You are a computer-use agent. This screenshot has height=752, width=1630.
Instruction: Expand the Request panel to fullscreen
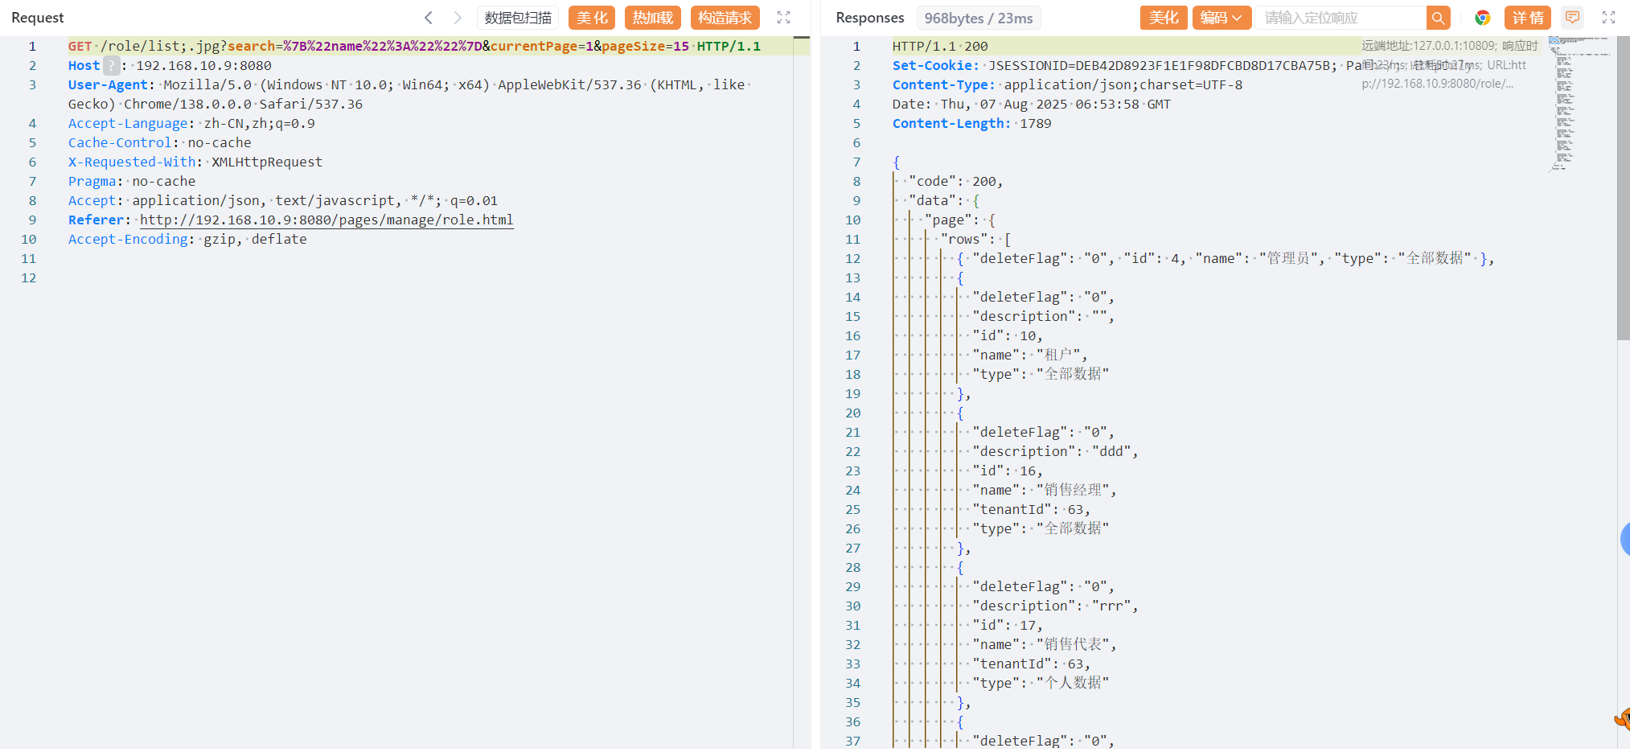[x=783, y=18]
